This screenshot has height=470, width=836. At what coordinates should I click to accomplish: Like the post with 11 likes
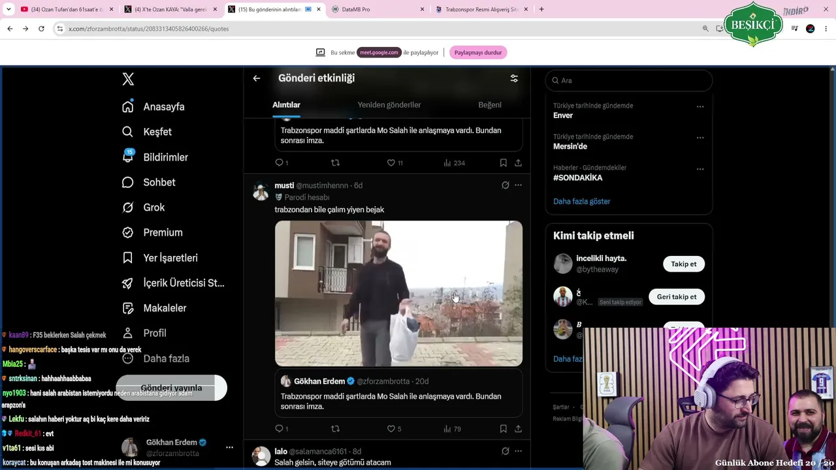point(394,163)
